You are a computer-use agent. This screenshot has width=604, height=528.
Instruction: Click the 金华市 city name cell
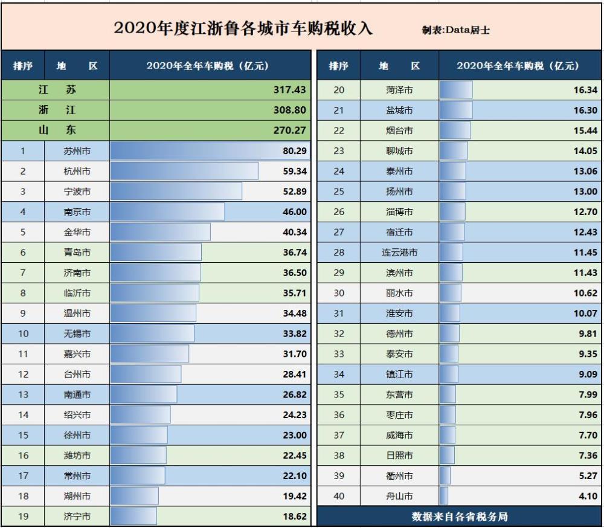click(x=77, y=232)
